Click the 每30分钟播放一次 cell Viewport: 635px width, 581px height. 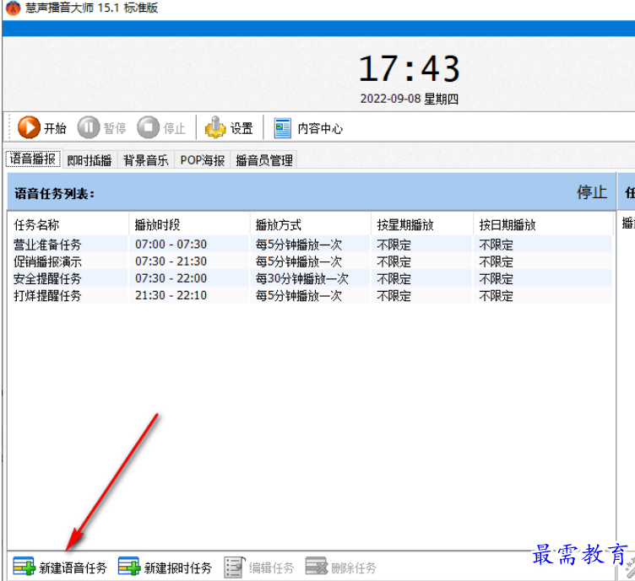(302, 278)
